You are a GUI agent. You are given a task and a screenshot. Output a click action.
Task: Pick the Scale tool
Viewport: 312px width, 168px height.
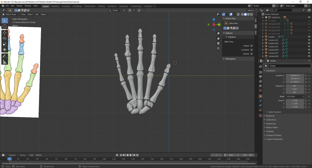(5, 44)
